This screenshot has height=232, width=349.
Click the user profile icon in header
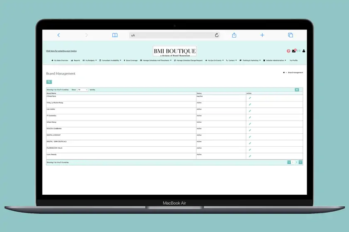pyautogui.click(x=304, y=51)
